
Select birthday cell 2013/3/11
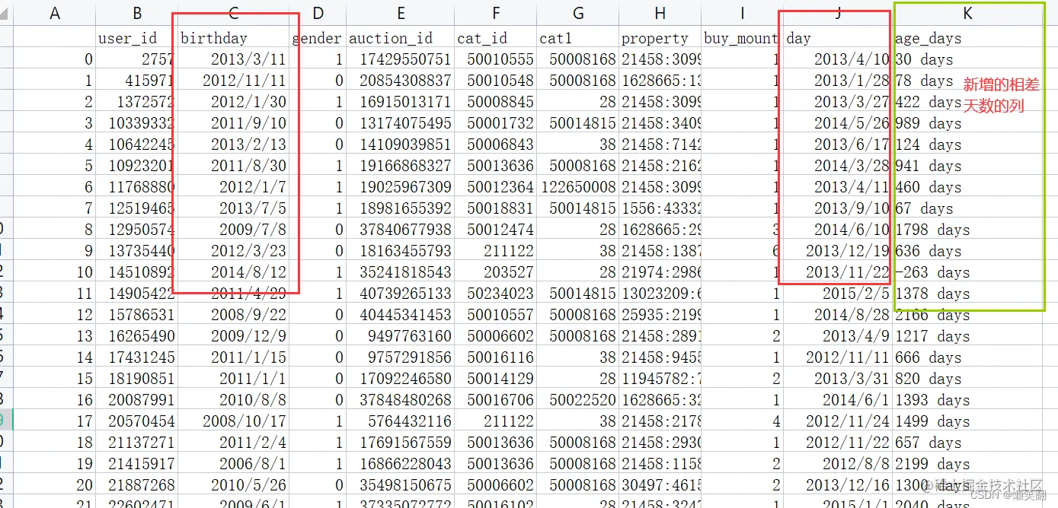click(234, 59)
